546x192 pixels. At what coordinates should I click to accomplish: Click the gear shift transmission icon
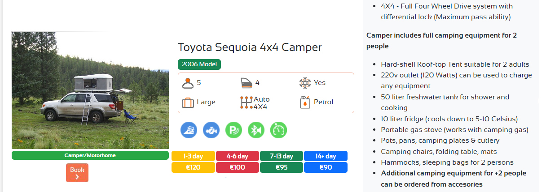pos(247,102)
